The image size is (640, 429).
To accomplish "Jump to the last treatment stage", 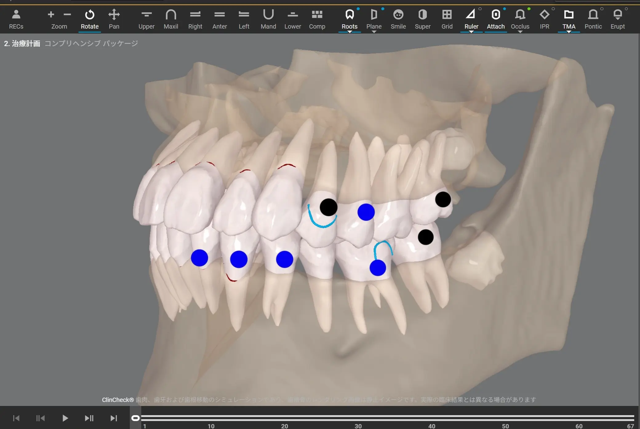I will [114, 418].
